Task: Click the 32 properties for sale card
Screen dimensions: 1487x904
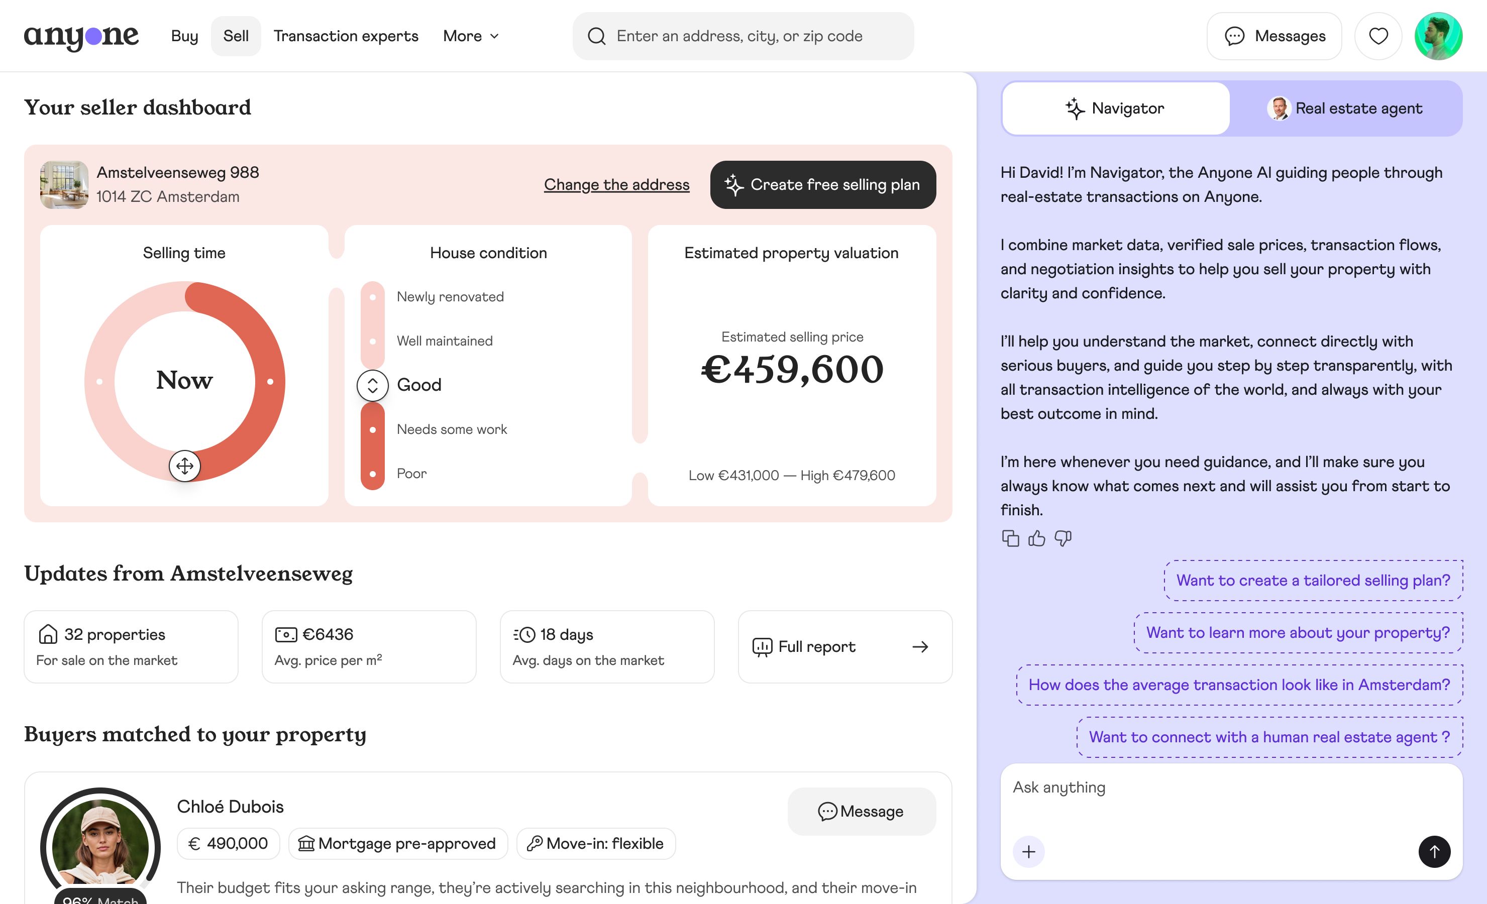Action: click(x=131, y=647)
